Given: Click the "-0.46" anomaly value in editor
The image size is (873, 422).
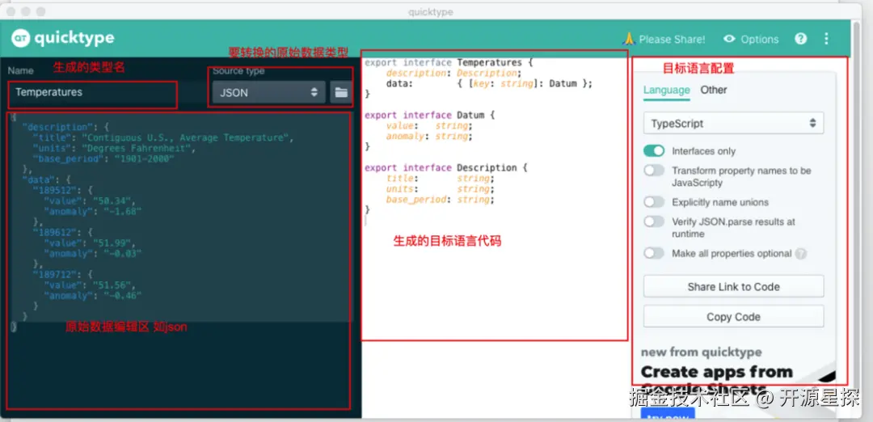Looking at the screenshot, I should click(123, 296).
